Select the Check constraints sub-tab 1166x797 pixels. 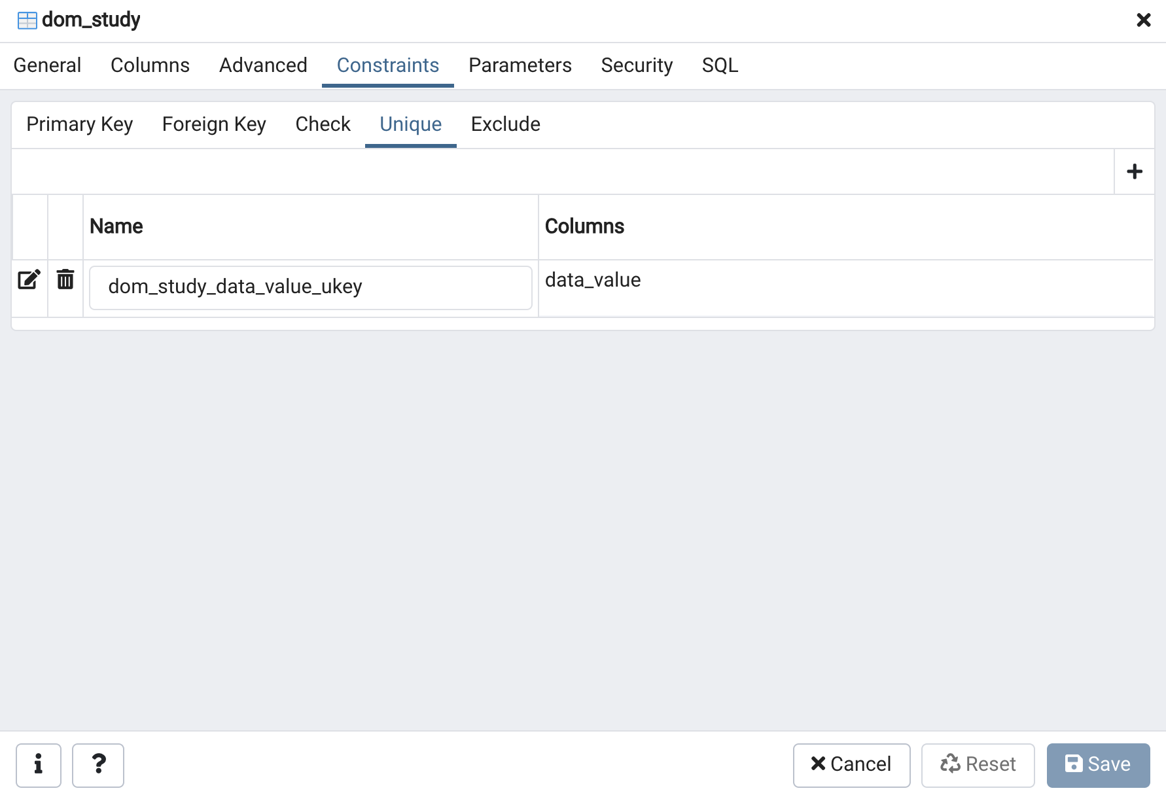(x=323, y=124)
